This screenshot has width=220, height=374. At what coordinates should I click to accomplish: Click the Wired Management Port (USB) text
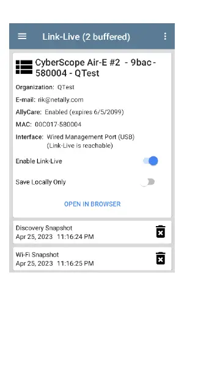tap(90, 137)
